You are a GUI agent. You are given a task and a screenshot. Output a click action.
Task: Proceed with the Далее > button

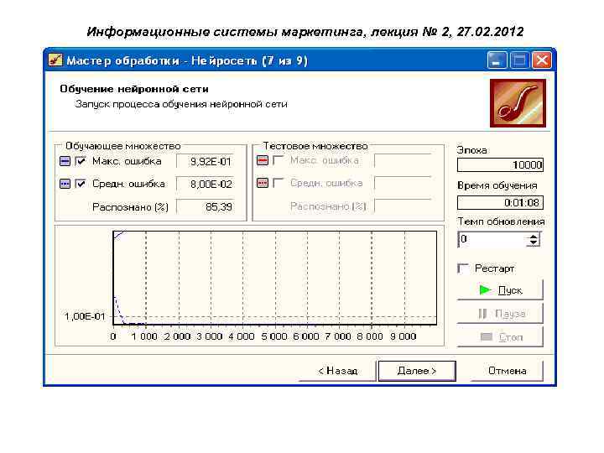coord(417,371)
